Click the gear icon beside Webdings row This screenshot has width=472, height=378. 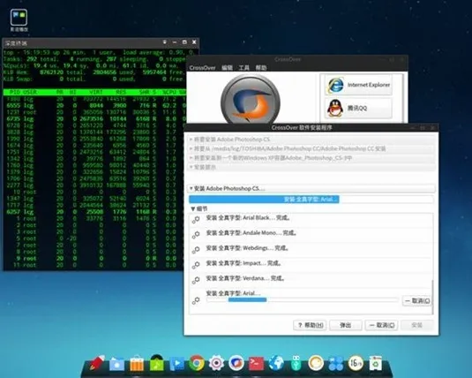coord(196,250)
